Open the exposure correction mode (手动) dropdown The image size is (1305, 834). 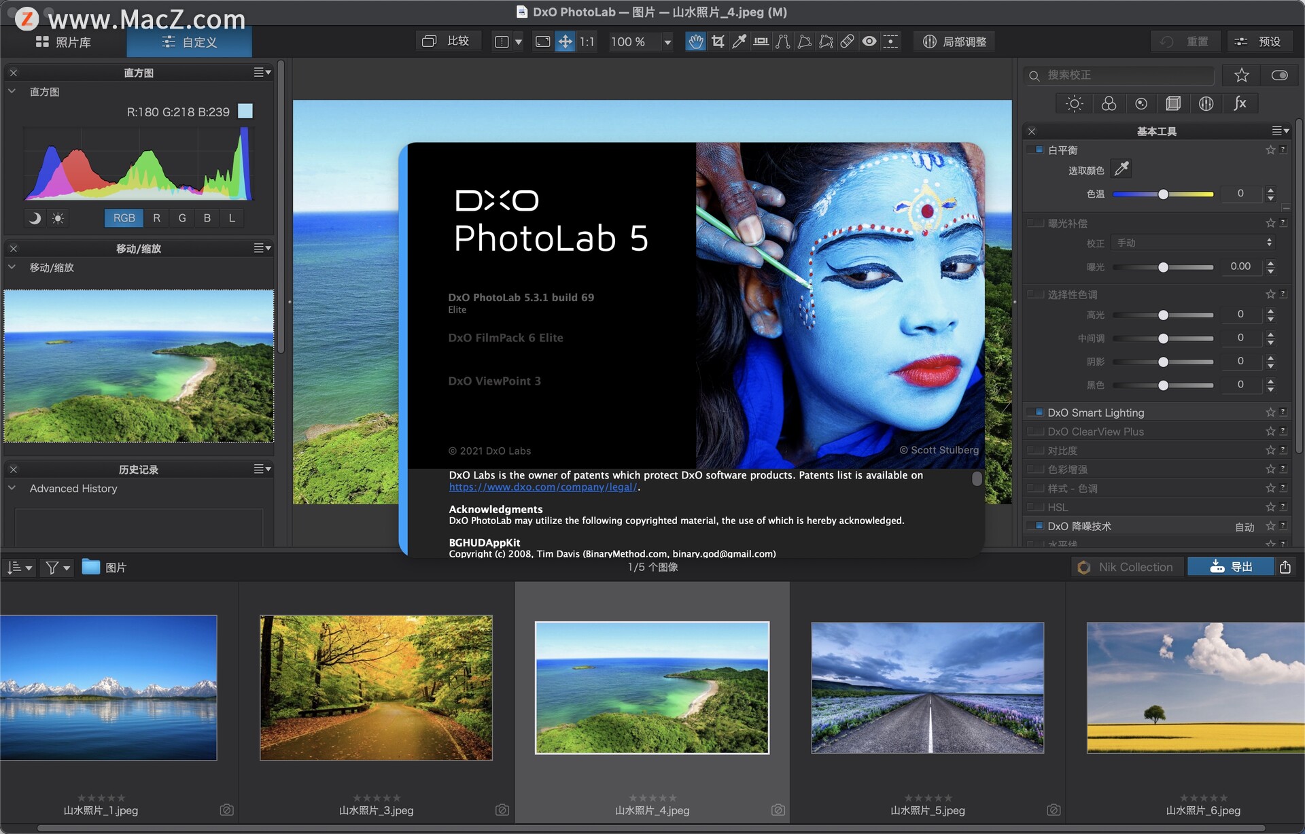click(1194, 243)
